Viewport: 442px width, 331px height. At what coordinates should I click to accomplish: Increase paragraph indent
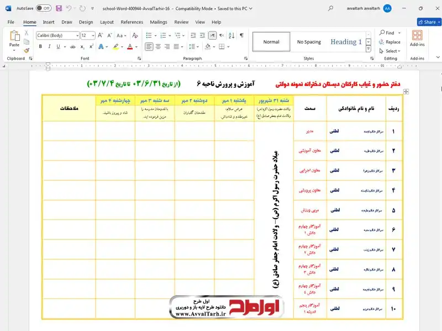(x=202, y=35)
